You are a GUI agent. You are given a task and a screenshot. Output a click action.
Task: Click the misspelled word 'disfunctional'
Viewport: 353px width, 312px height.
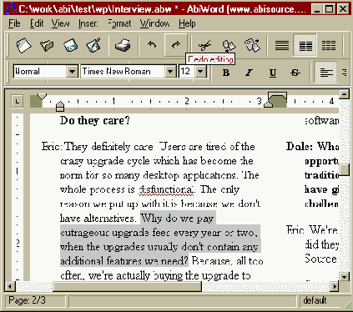pyautogui.click(x=166, y=189)
